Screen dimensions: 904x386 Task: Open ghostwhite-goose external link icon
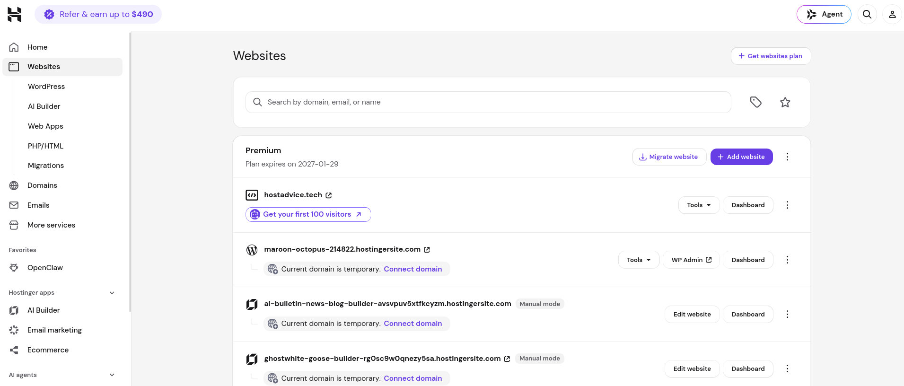(507, 359)
